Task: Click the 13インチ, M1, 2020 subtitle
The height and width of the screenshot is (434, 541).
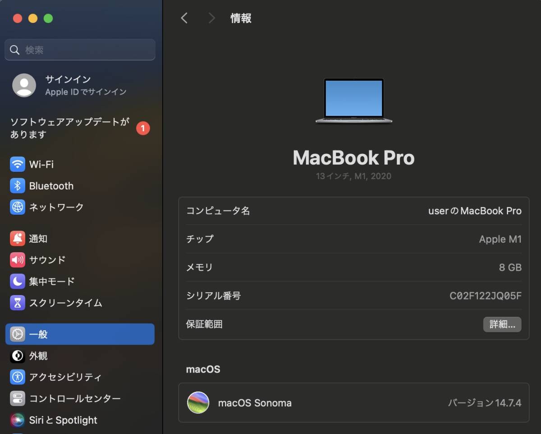Action: (x=354, y=176)
